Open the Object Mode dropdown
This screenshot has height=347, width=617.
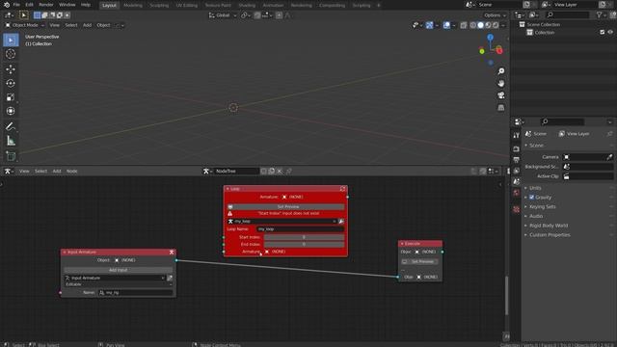(25, 25)
